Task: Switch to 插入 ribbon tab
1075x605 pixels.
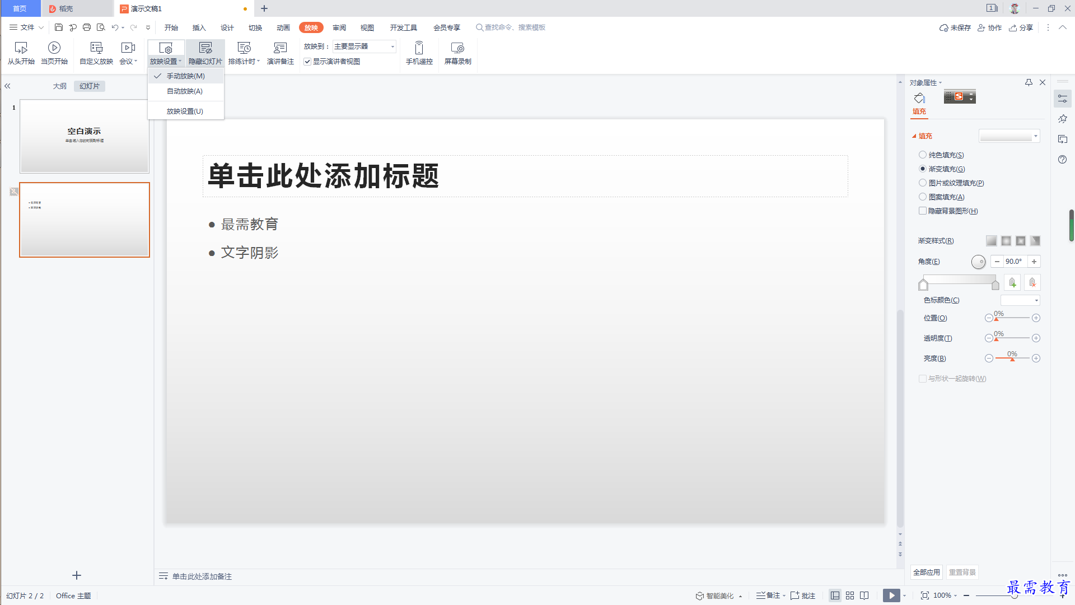Action: tap(199, 27)
